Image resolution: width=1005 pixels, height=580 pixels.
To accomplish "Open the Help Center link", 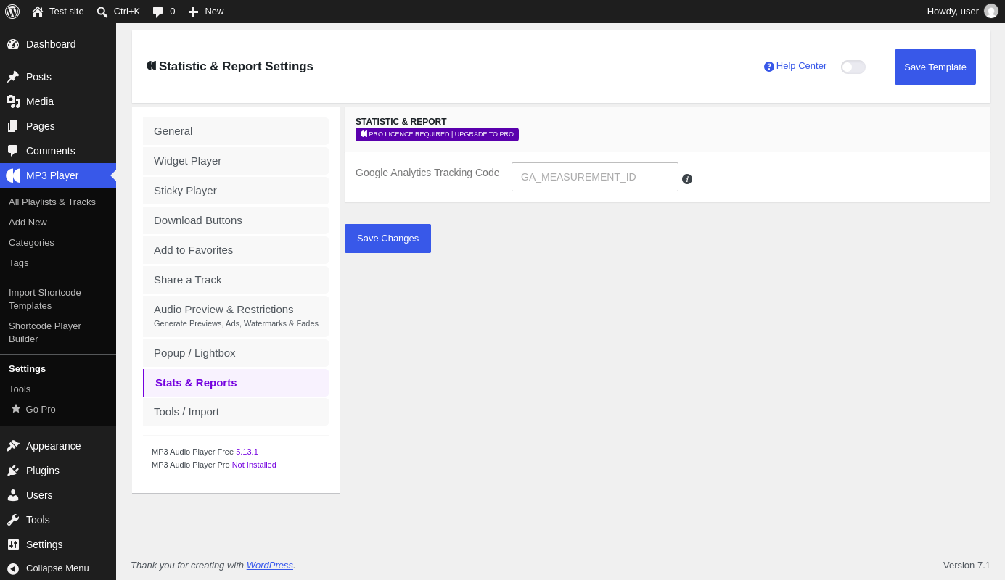I will tap(795, 66).
